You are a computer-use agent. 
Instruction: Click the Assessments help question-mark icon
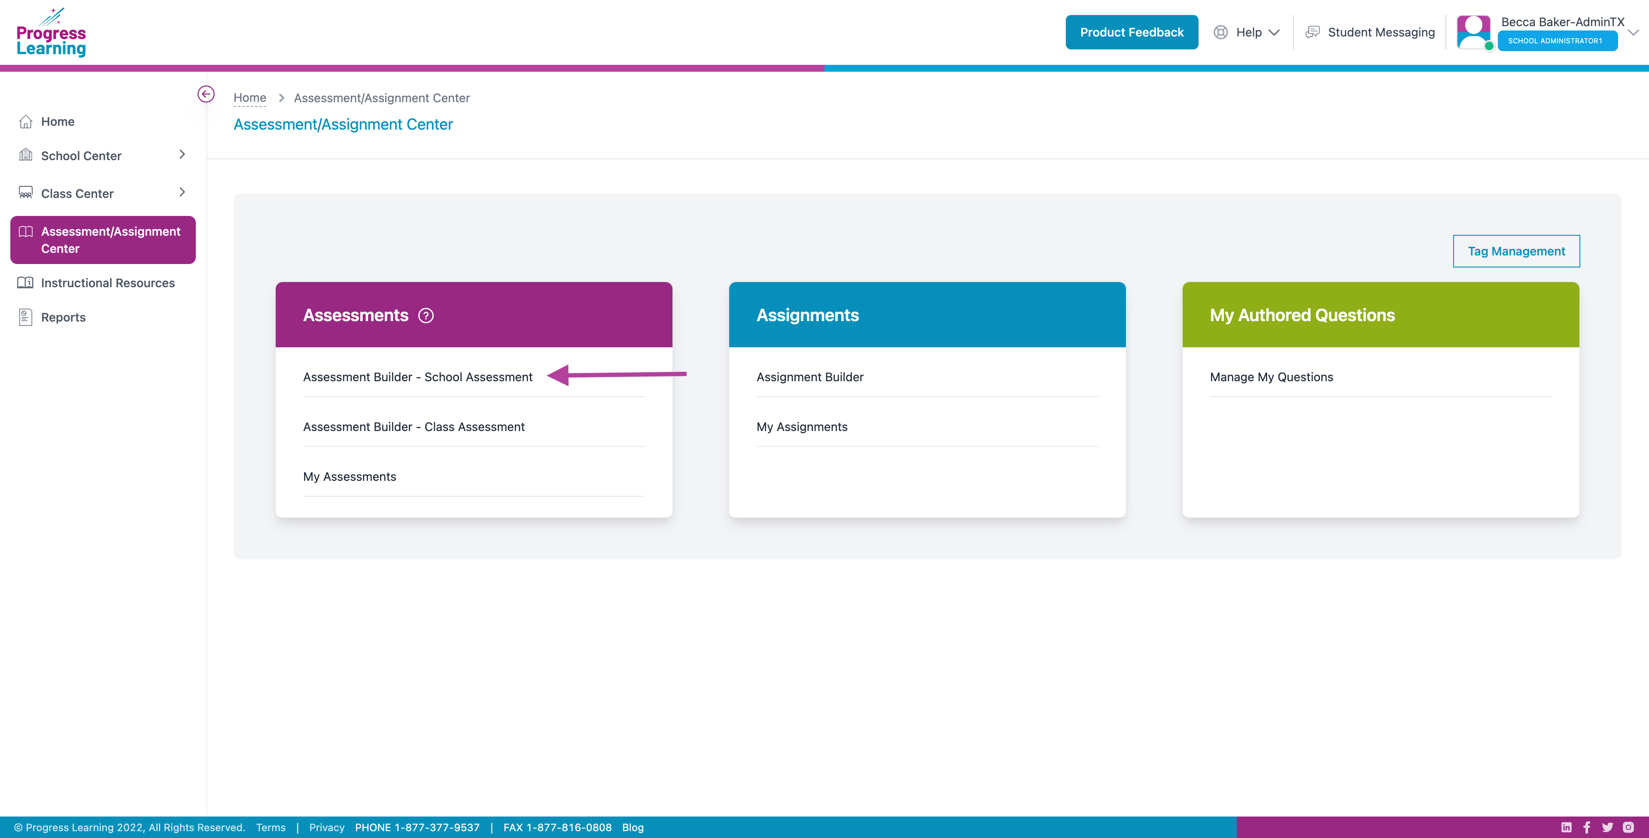point(426,316)
